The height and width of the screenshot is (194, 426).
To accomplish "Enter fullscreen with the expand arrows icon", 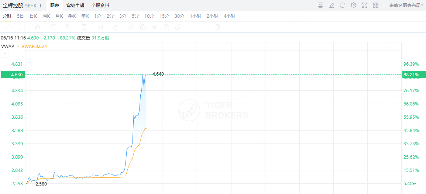I will point(365,5).
